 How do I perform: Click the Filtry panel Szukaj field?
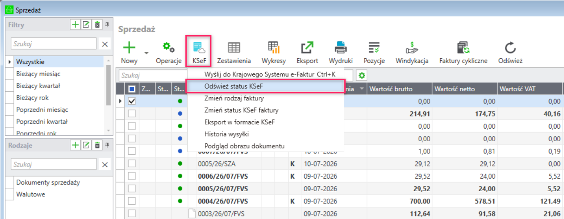click(54, 44)
